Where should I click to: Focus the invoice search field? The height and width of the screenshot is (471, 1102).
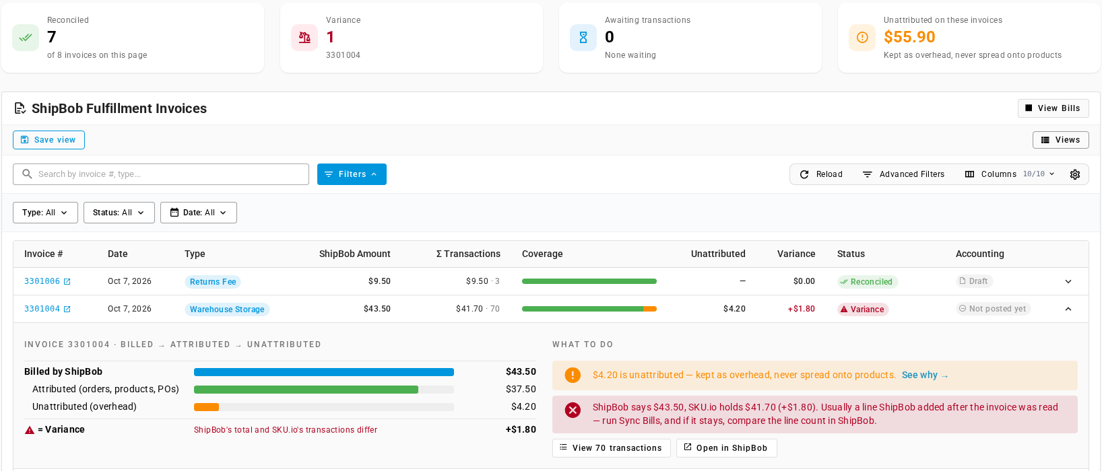(161, 174)
